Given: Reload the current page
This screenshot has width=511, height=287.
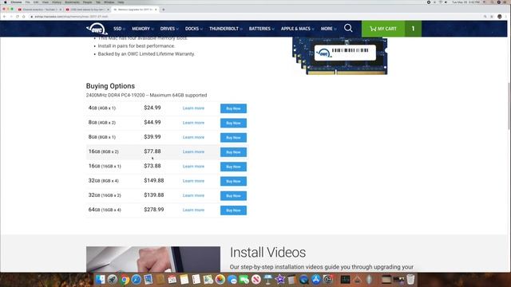Looking at the screenshot, I should point(18,17).
